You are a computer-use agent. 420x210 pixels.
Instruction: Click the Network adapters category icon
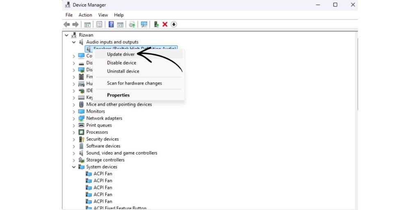[81, 118]
